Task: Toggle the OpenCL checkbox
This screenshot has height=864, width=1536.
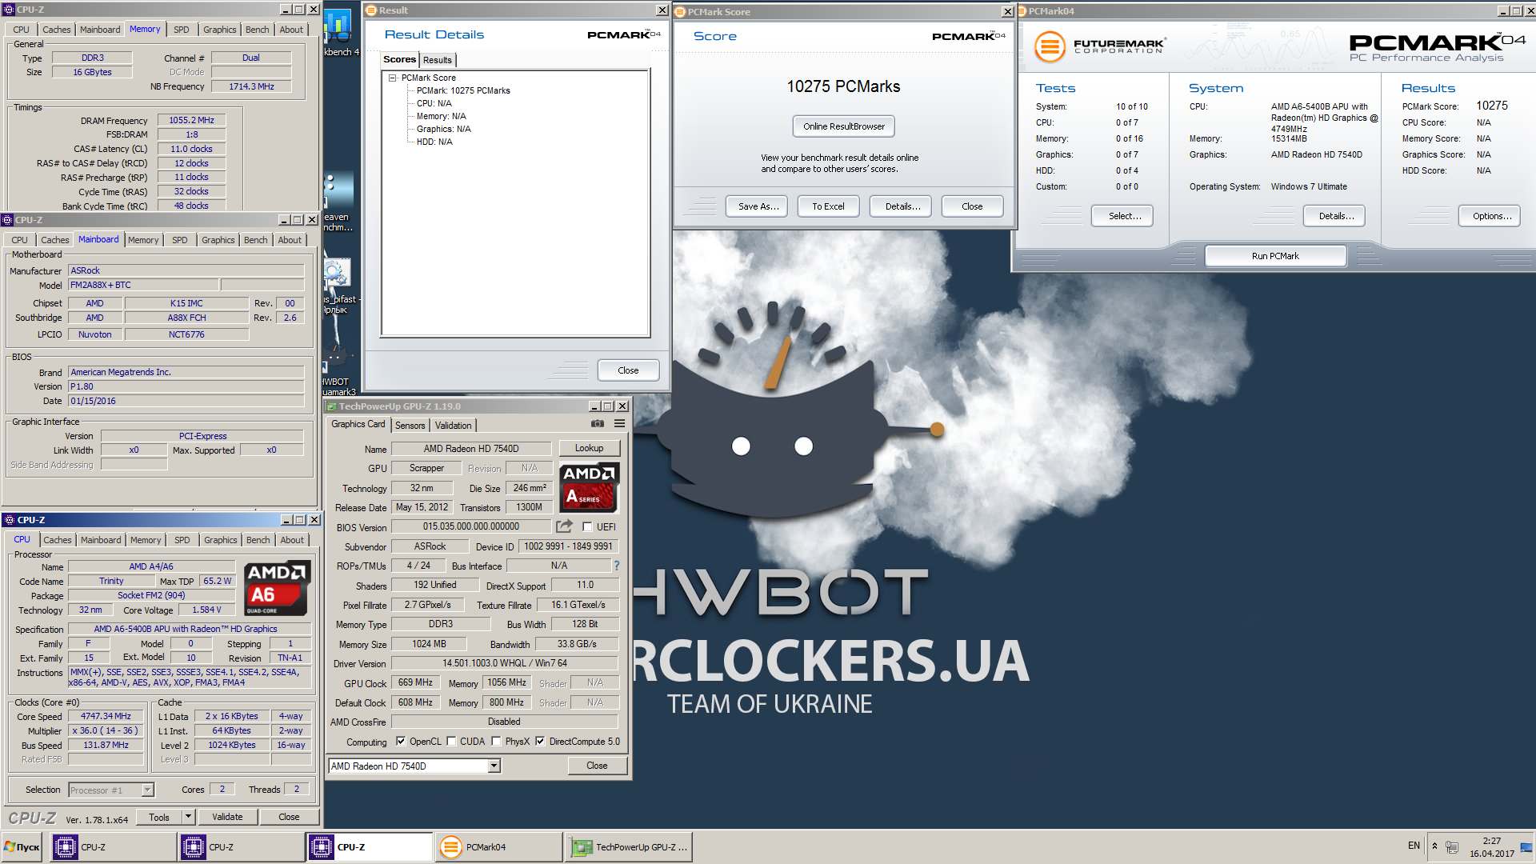Action: 401,742
